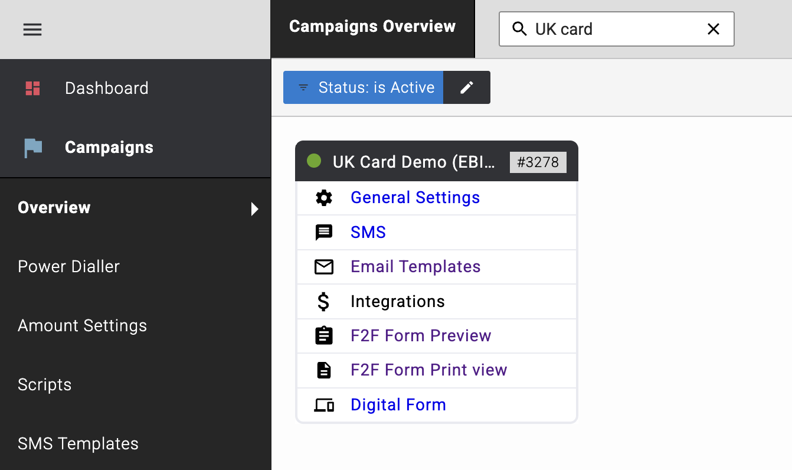Viewport: 792px width, 470px height.
Task: Click inside the search input field
Action: coord(614,28)
